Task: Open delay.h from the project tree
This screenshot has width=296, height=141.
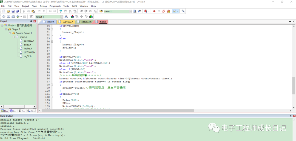Action: click(27, 45)
